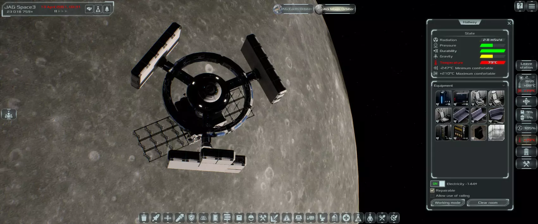The height and width of the screenshot is (224, 538).
Task: Click the directional move arrows button
Action: coord(526,101)
